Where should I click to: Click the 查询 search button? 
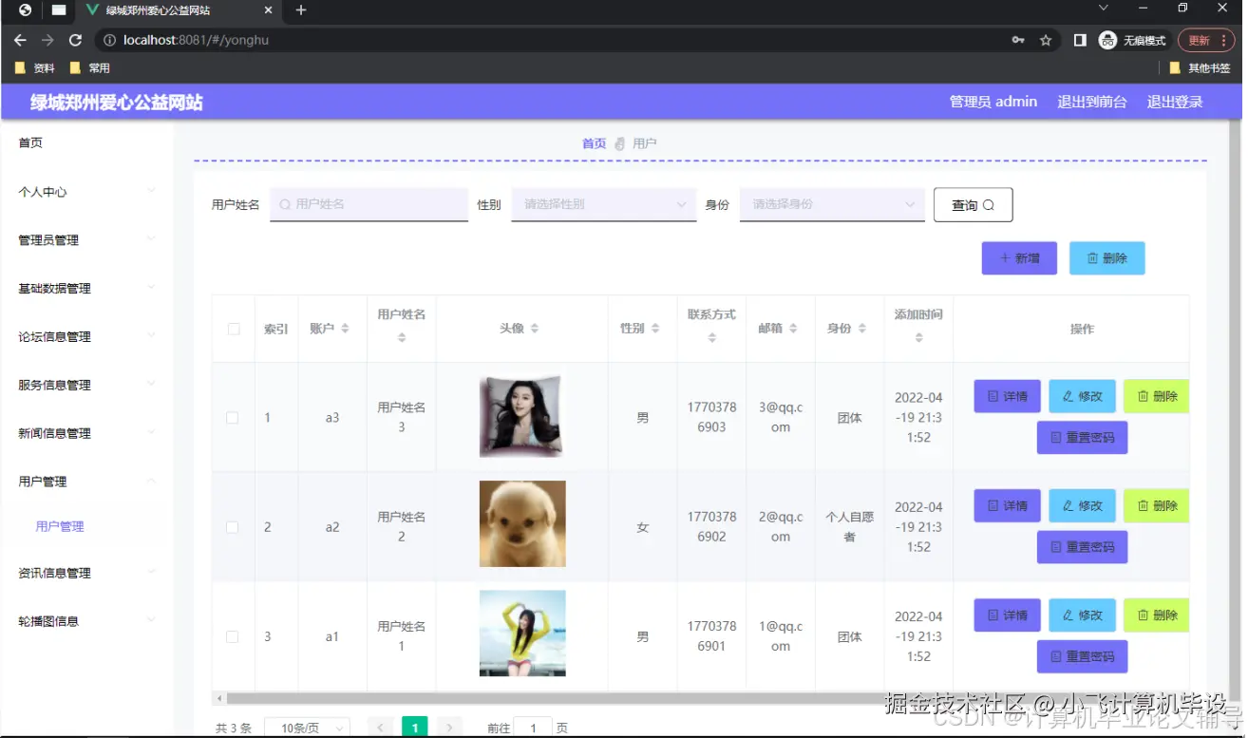pos(973,205)
